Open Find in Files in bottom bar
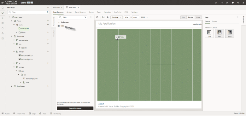This screenshot has width=246, height=116. tap(19, 113)
